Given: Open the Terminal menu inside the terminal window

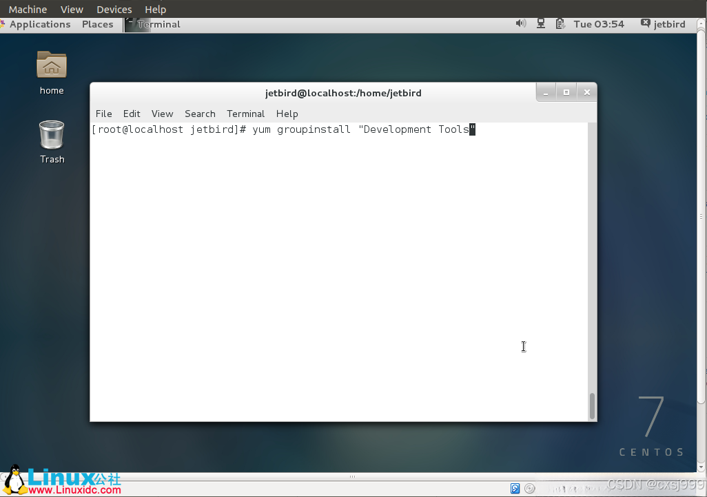Looking at the screenshot, I should pos(245,114).
